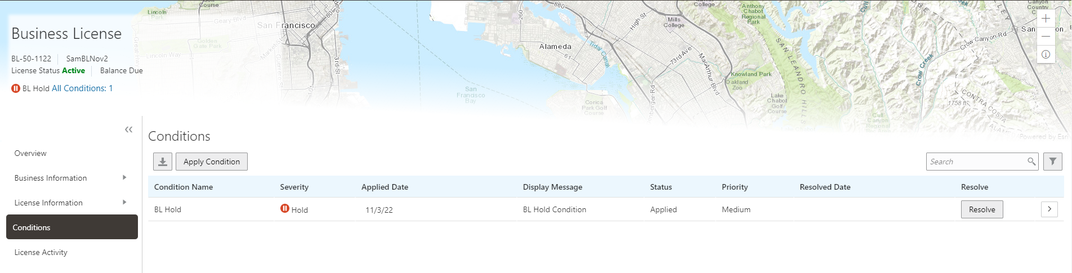Sort by the Applied Date column header

coord(385,187)
